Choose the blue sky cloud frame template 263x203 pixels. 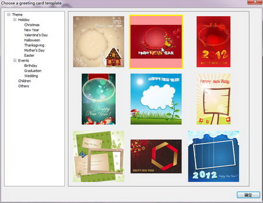(x=156, y=99)
